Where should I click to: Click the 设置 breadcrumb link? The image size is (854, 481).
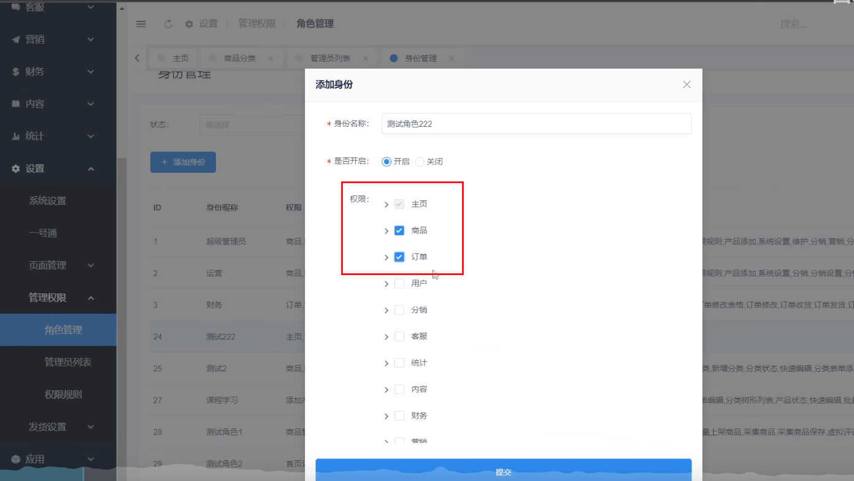pyautogui.click(x=208, y=24)
